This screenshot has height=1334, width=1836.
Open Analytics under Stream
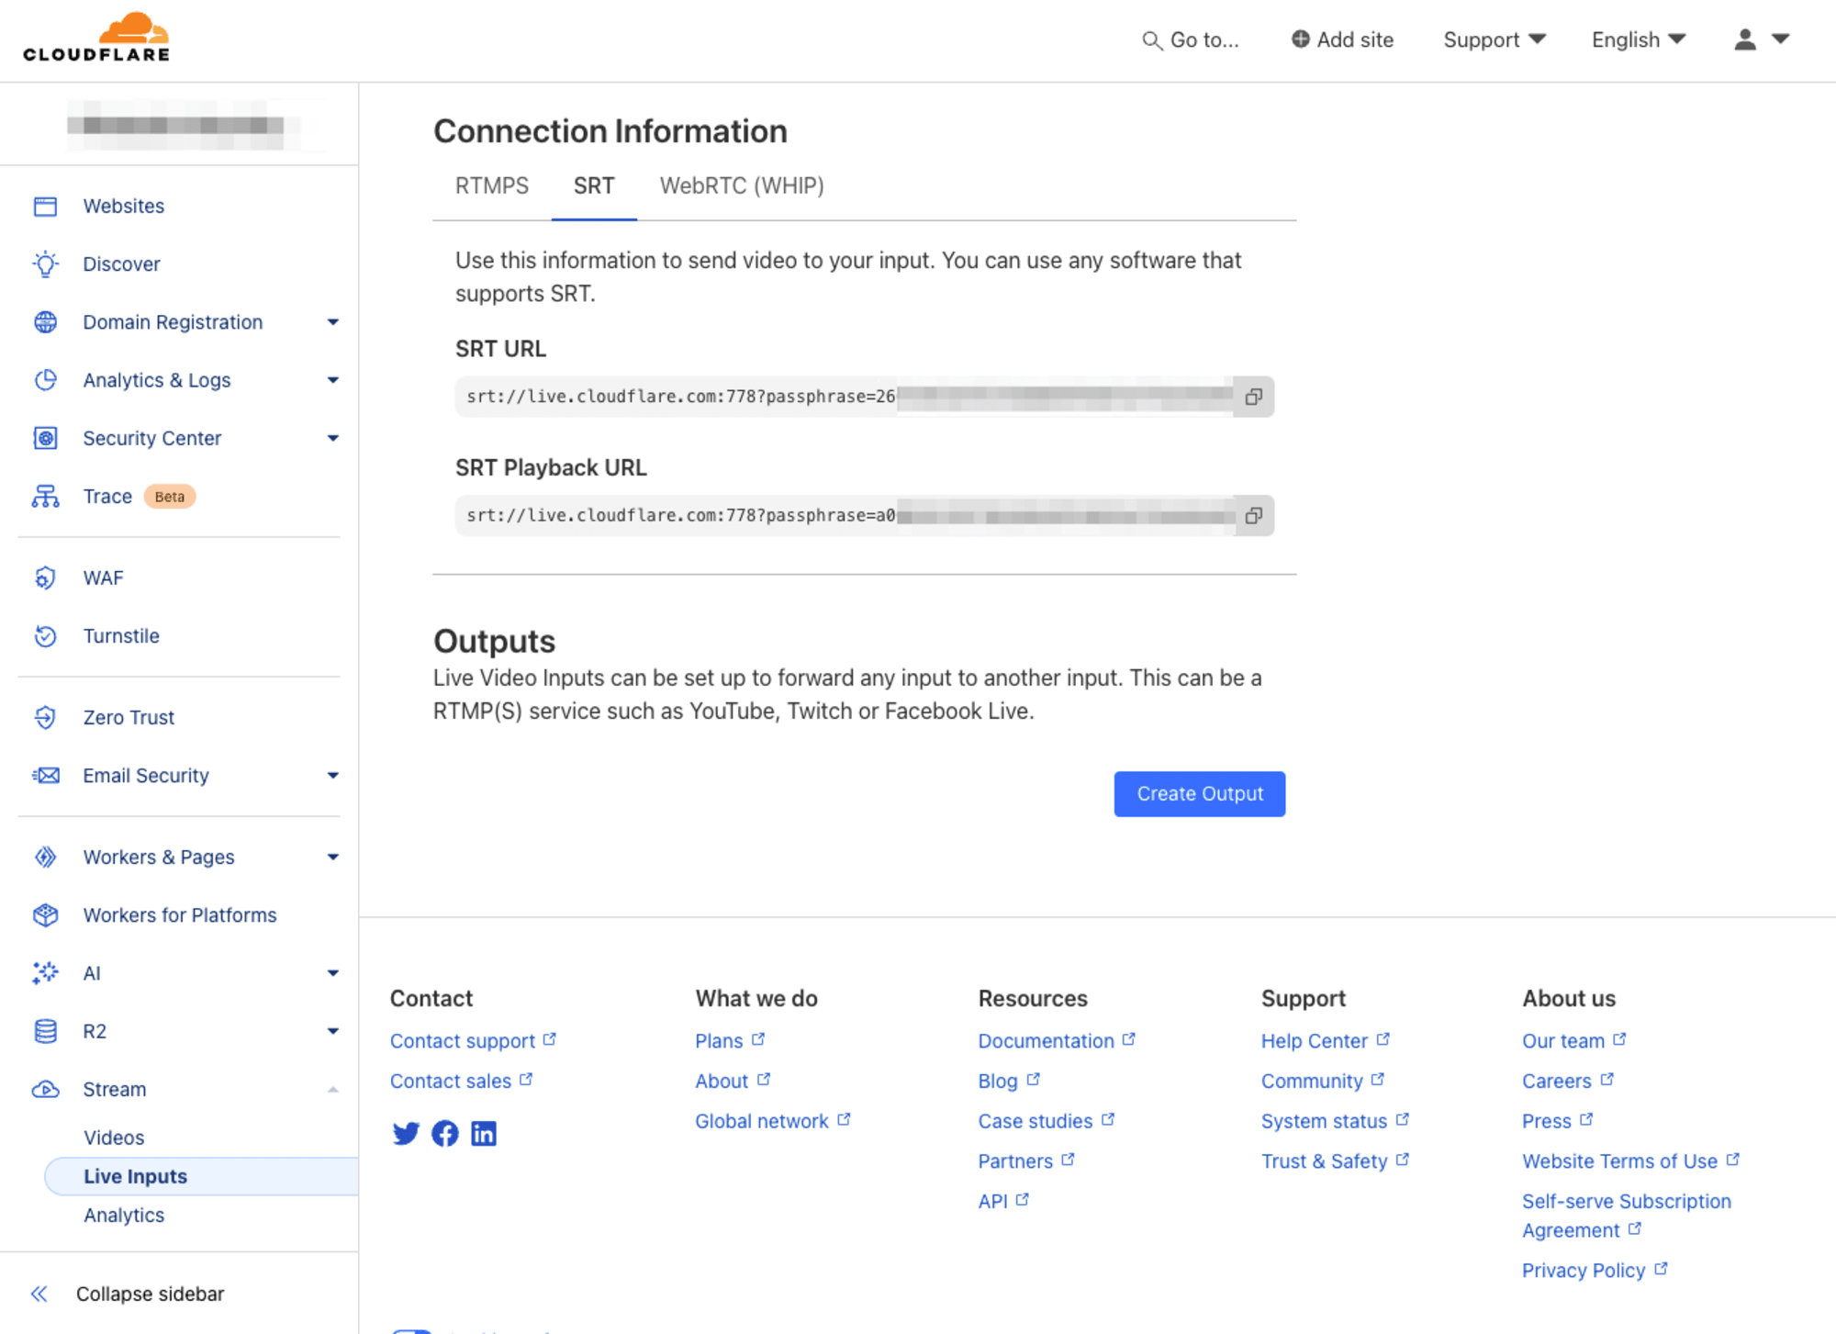(x=124, y=1216)
